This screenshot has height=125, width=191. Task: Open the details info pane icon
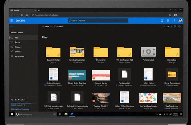(x=180, y=26)
